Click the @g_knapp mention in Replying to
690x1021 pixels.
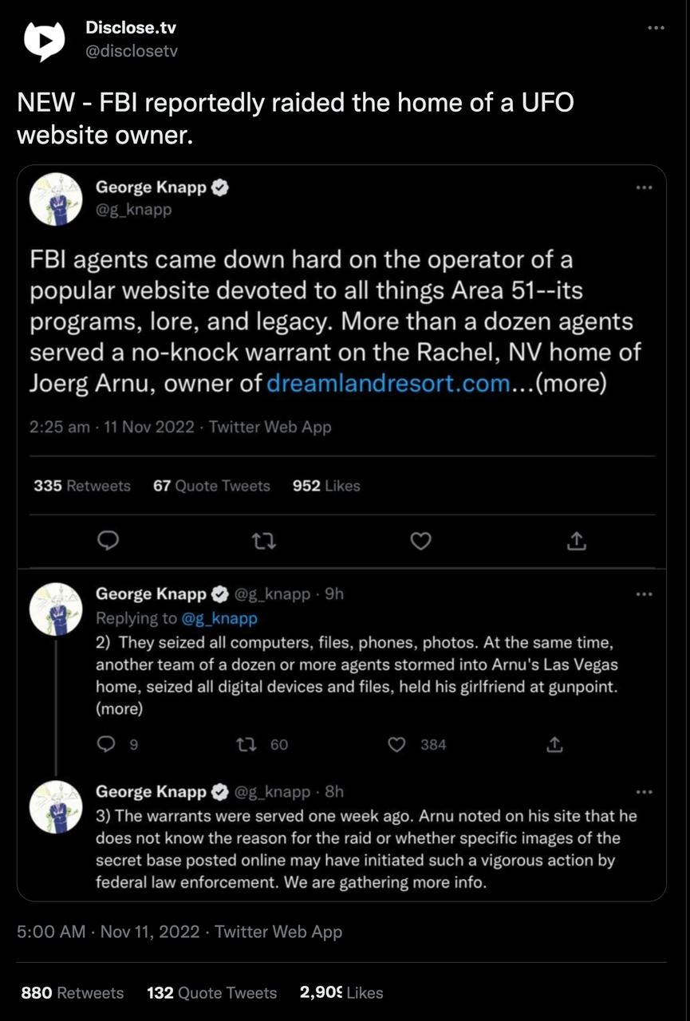pyautogui.click(x=219, y=618)
